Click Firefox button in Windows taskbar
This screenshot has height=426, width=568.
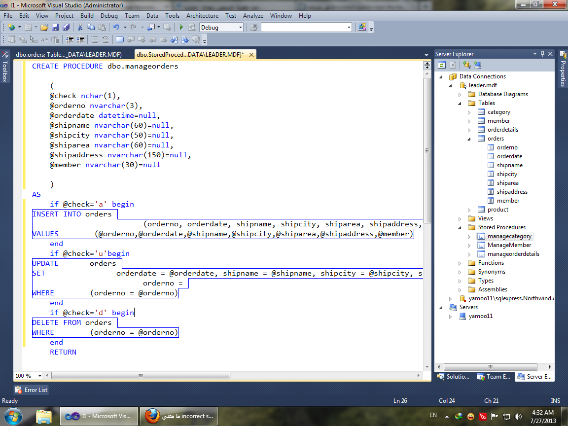(179, 416)
